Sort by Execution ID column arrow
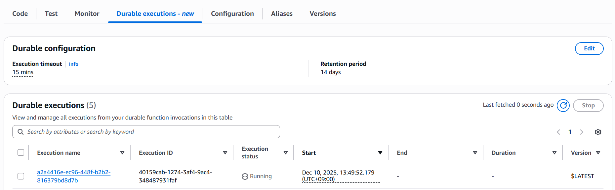Screen dimensions: 615x190 click(x=225, y=153)
